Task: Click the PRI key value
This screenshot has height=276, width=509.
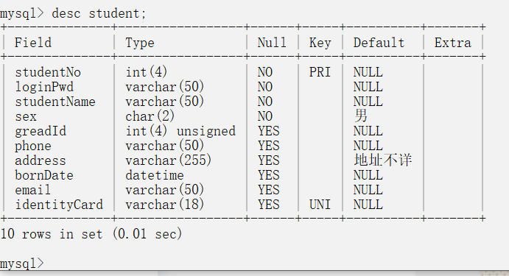Action: (320, 72)
